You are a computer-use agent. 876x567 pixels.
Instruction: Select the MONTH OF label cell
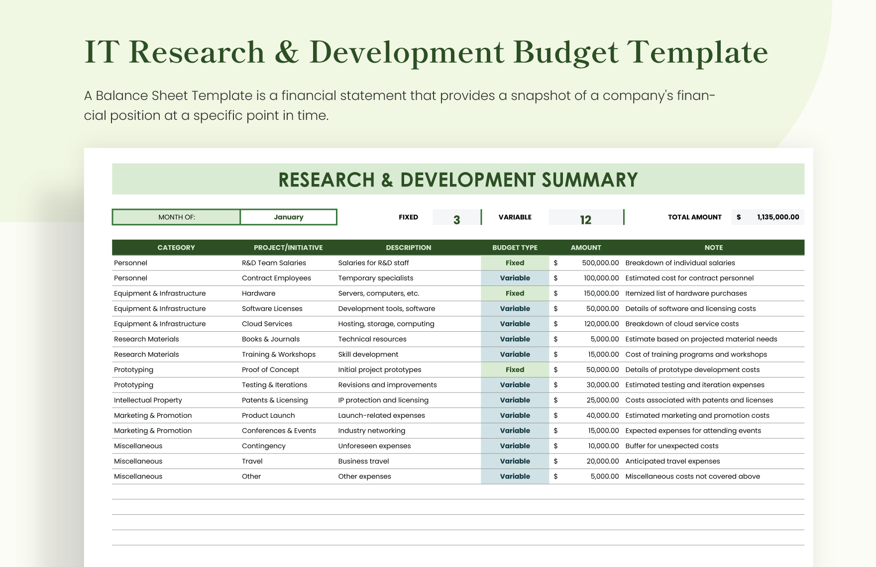[176, 217]
